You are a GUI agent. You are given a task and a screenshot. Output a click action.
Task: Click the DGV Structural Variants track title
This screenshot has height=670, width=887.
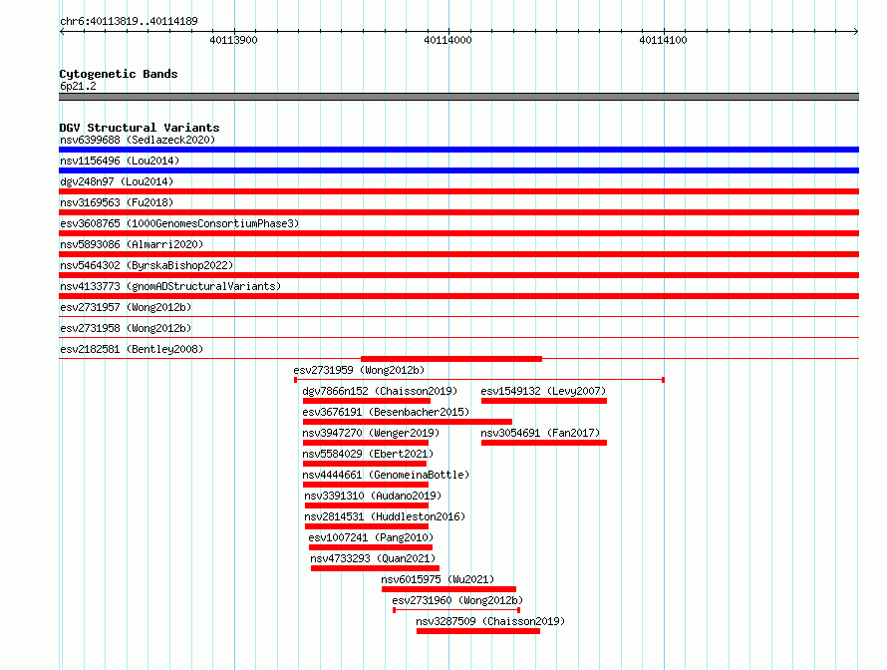140,128
